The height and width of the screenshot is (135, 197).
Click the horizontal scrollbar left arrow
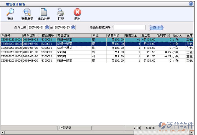2,132
